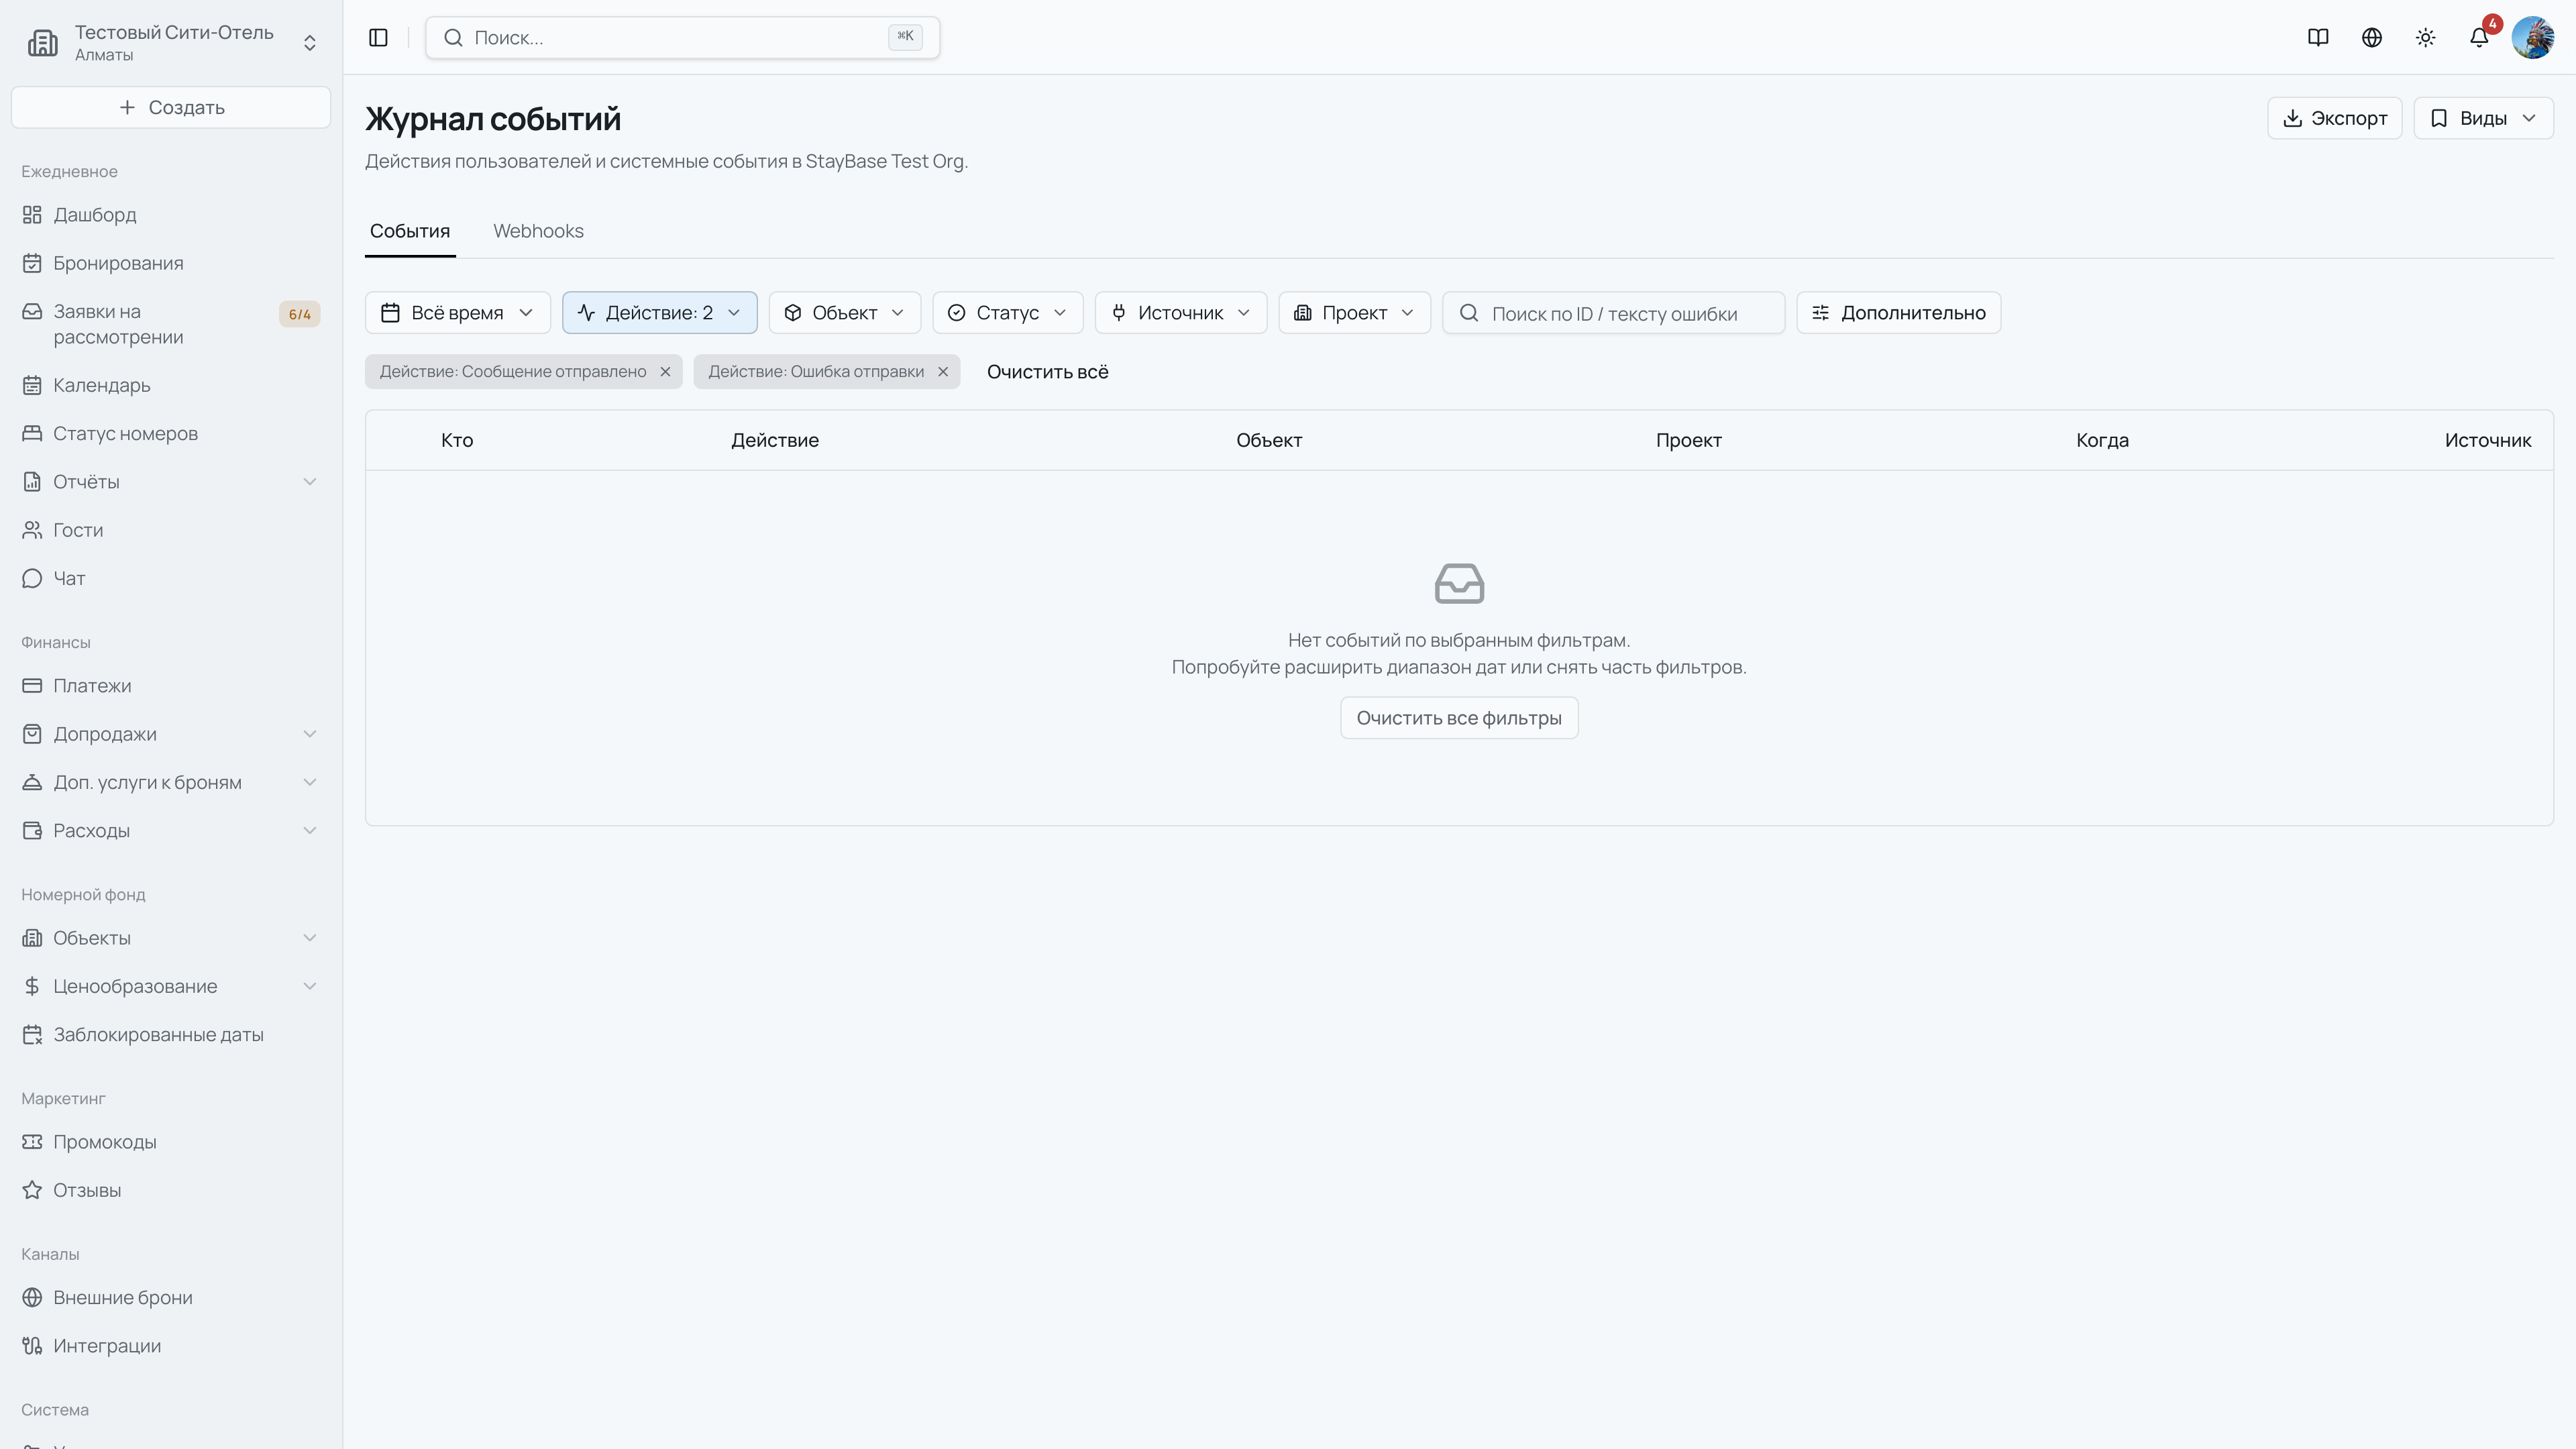
Task: Focus the Поиск по ID / тексту ошибки field
Action: [x=1614, y=313]
